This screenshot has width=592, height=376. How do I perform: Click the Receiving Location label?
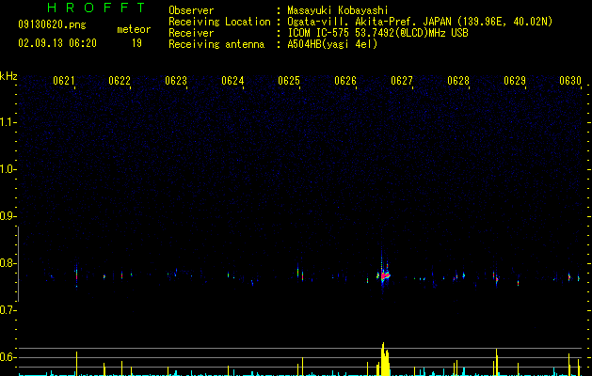[219, 22]
